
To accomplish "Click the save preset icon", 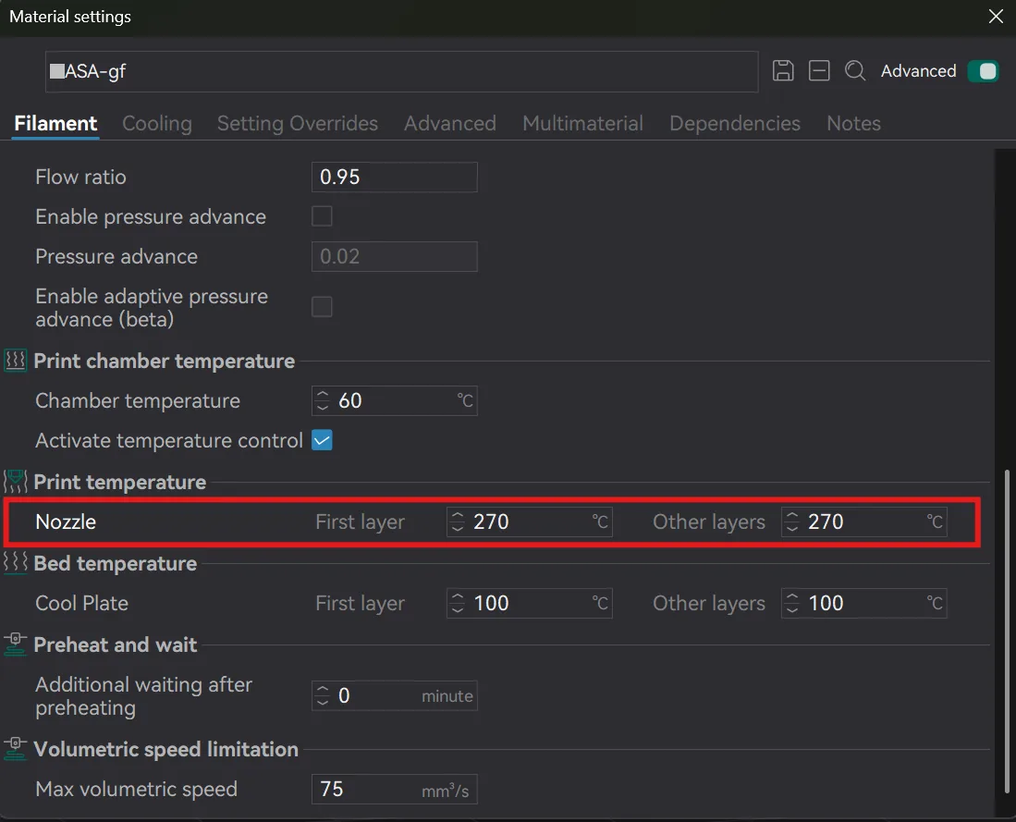I will (783, 70).
